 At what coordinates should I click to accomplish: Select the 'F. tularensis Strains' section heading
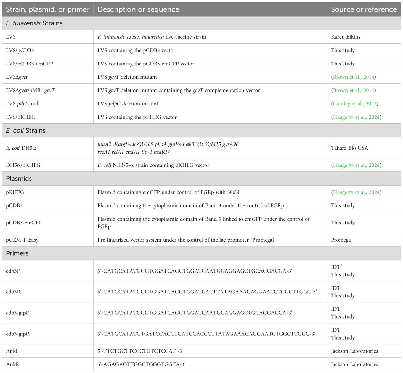[34, 23]
